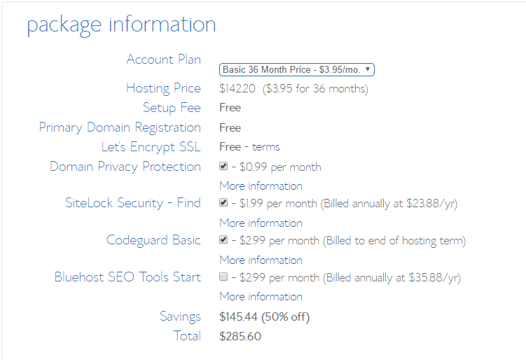
Task: Click the 'Hosting Price' label
Action: pos(164,88)
